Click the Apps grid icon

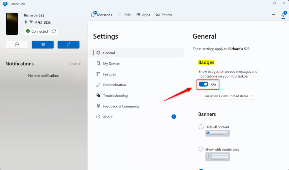tap(138, 15)
